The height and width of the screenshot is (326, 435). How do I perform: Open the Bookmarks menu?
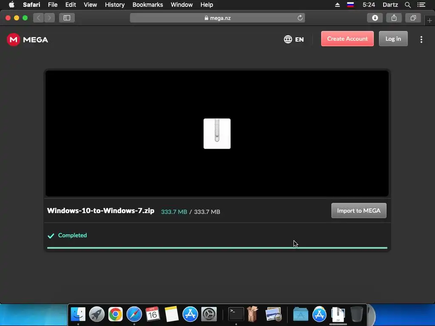point(147,5)
